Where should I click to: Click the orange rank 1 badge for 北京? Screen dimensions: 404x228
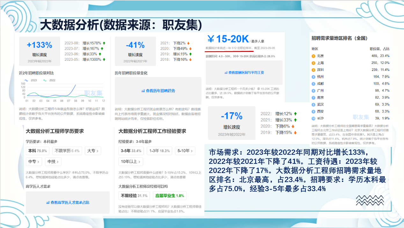(x=313, y=56)
